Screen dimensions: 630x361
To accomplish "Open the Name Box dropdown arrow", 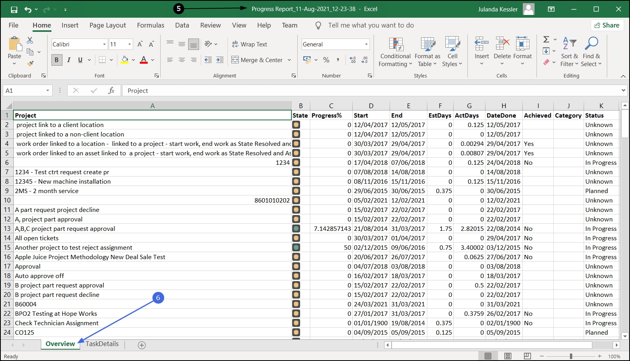I will tap(48, 91).
